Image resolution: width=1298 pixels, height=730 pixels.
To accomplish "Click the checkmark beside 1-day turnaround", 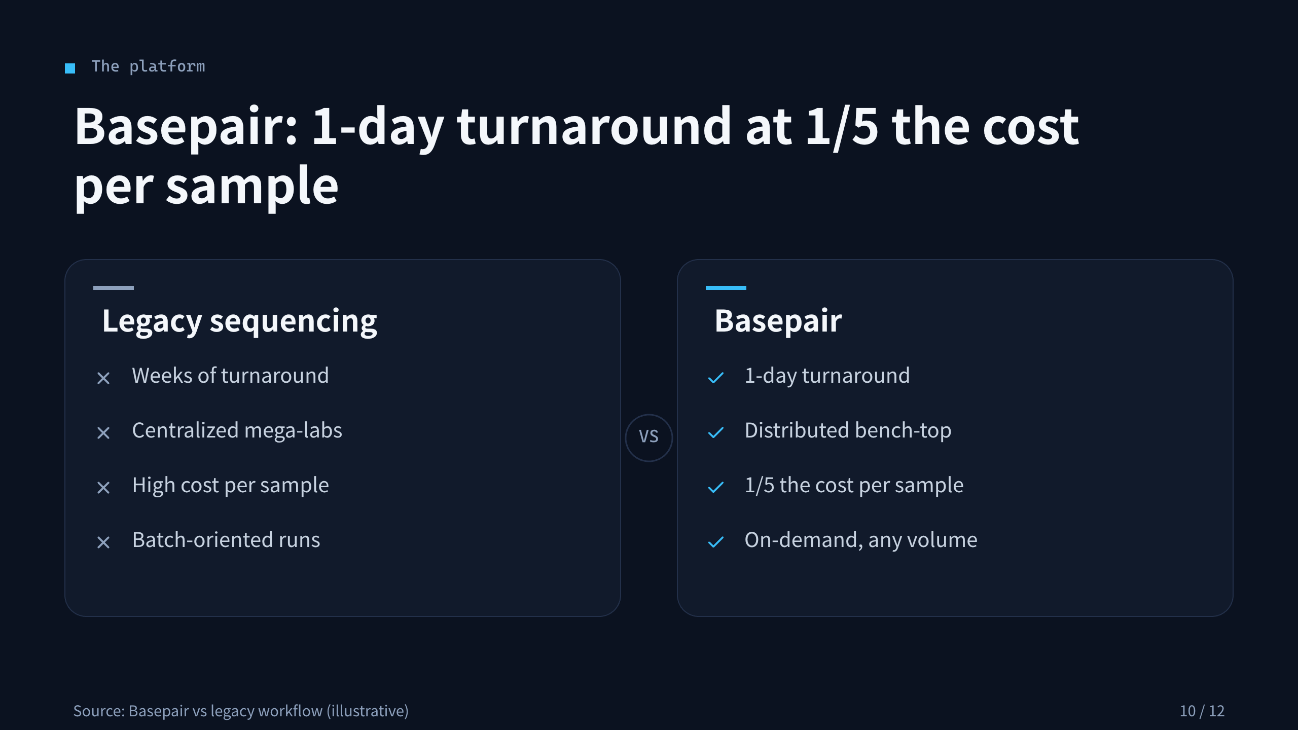I will (x=716, y=378).
